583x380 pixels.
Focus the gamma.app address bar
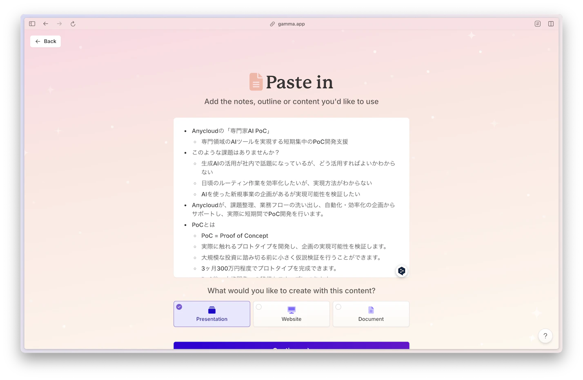(x=287, y=24)
